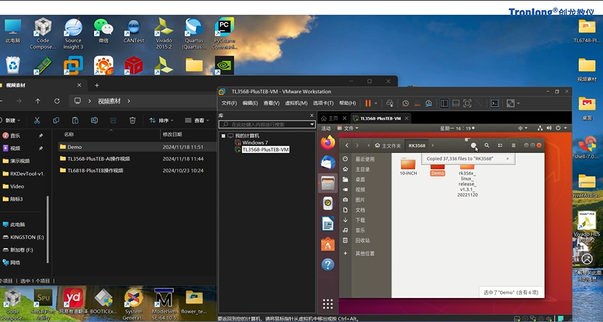
Task: Open the 查看(V) menu in VMware
Action: click(271, 103)
